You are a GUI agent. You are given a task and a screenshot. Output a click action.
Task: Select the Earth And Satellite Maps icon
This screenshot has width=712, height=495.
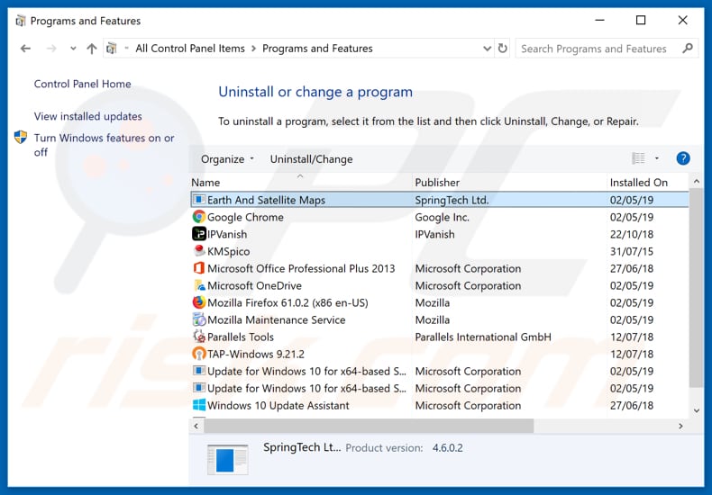[199, 200]
